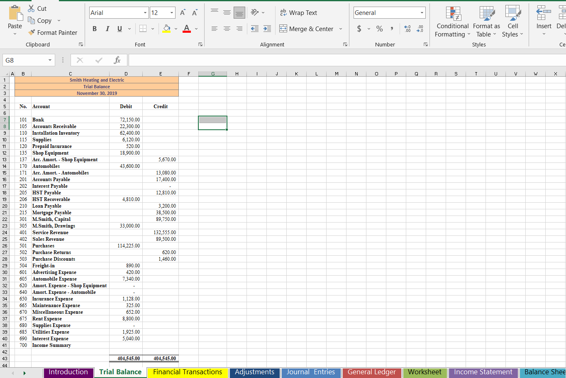Click the Middle Align icon
Viewport: 566px width, 378px height.
(227, 13)
